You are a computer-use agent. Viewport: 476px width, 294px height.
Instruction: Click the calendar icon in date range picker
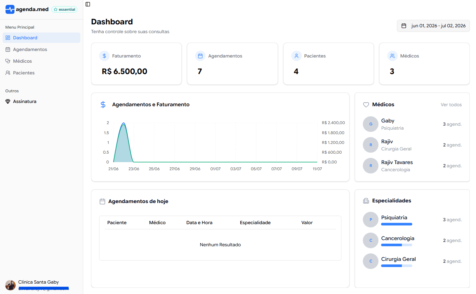404,26
